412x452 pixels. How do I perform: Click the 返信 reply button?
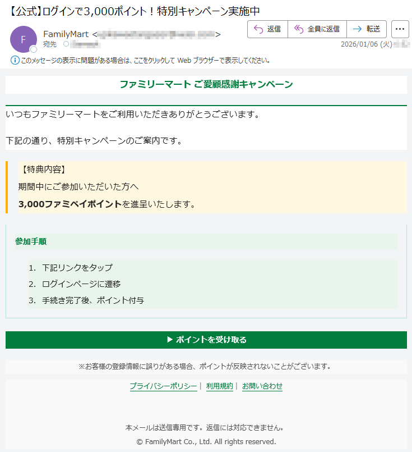point(267,29)
